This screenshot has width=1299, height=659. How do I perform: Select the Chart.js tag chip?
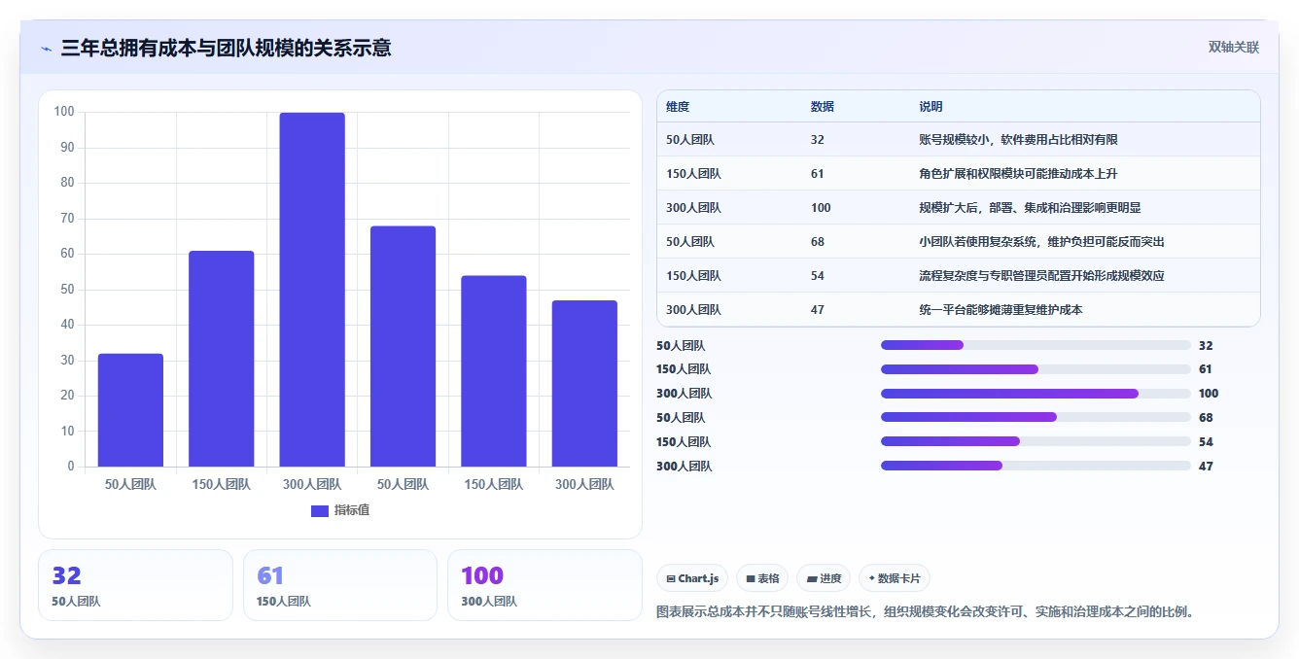coord(692,578)
